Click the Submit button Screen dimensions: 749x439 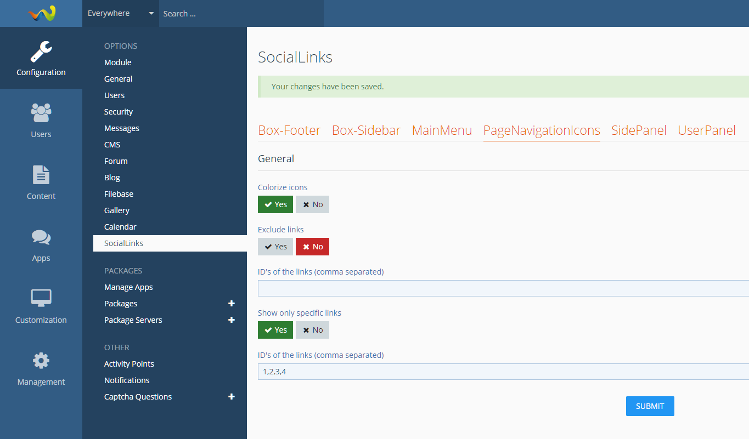tap(650, 406)
